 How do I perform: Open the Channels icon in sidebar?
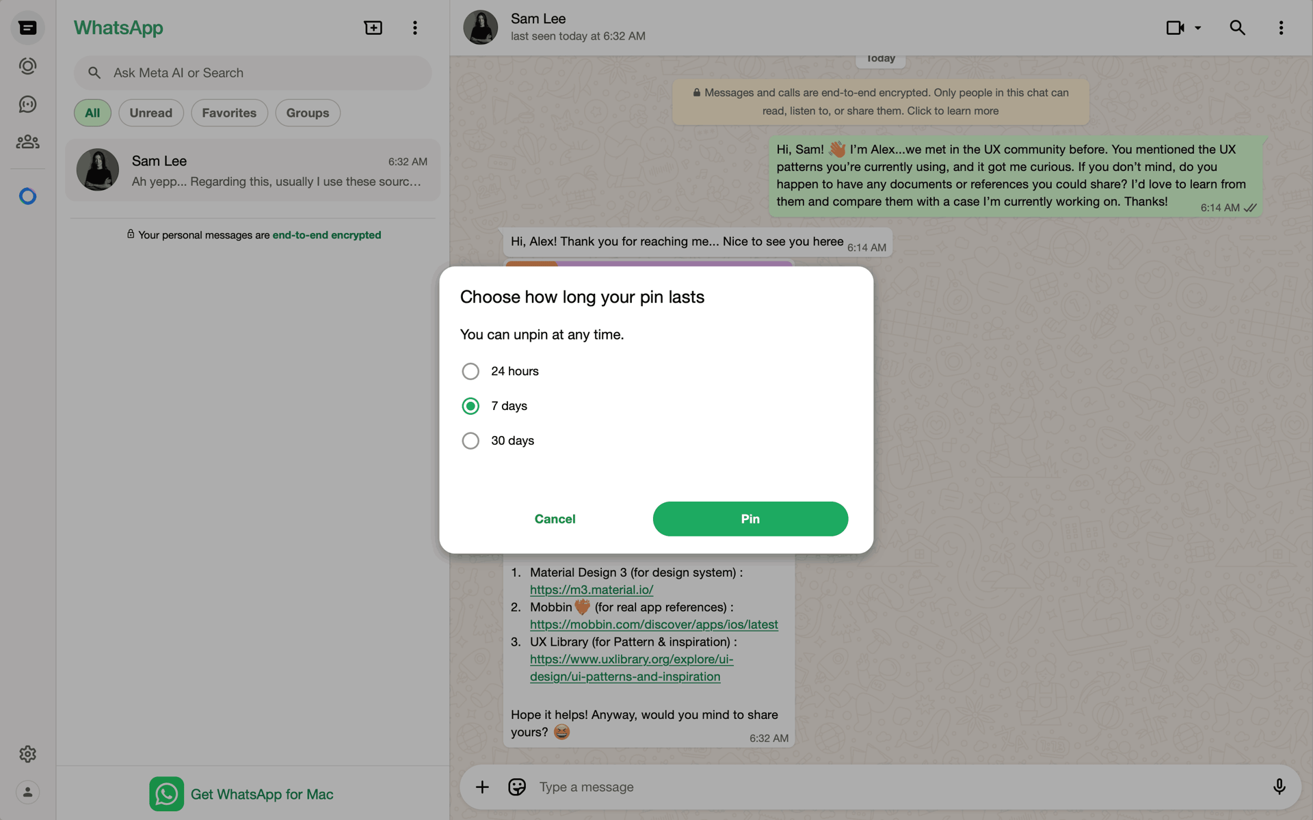(x=27, y=104)
